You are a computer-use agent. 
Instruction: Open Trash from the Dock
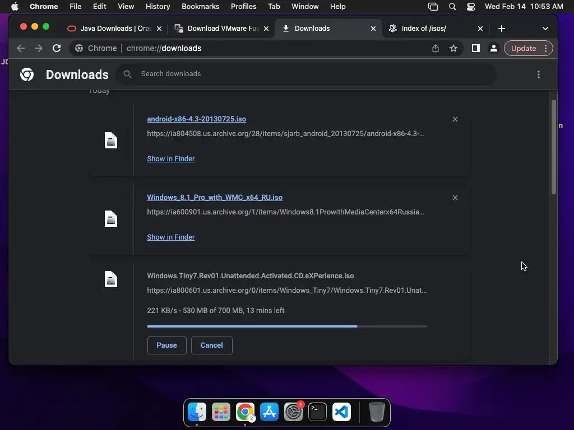[377, 412]
